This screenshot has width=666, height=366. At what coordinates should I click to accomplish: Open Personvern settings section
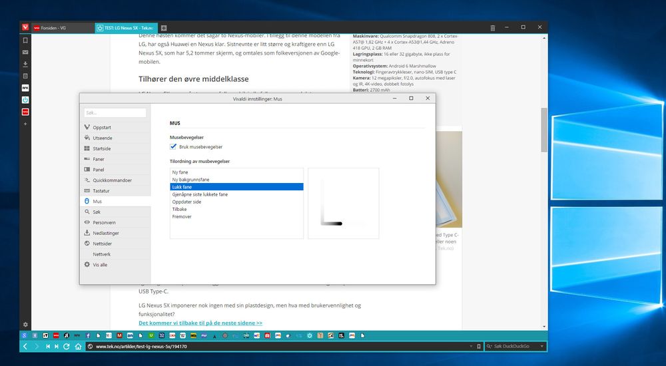click(x=115, y=222)
